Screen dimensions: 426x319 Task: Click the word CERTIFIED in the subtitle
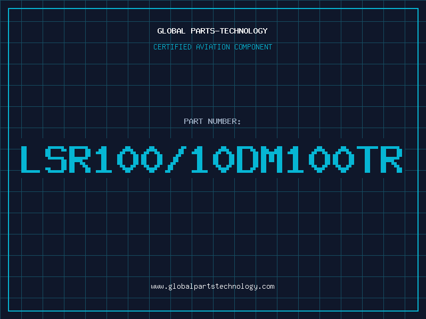173,47
